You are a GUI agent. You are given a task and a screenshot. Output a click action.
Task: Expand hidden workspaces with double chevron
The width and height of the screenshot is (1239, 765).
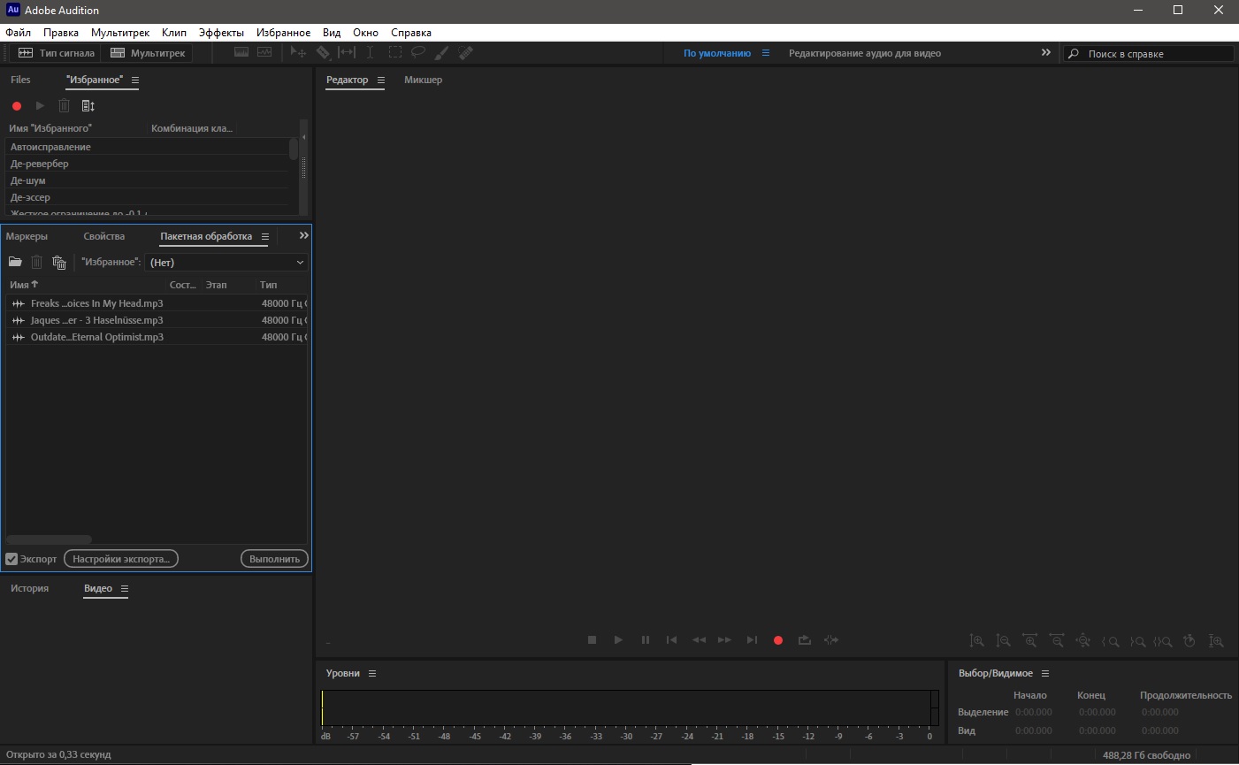[x=1046, y=53]
